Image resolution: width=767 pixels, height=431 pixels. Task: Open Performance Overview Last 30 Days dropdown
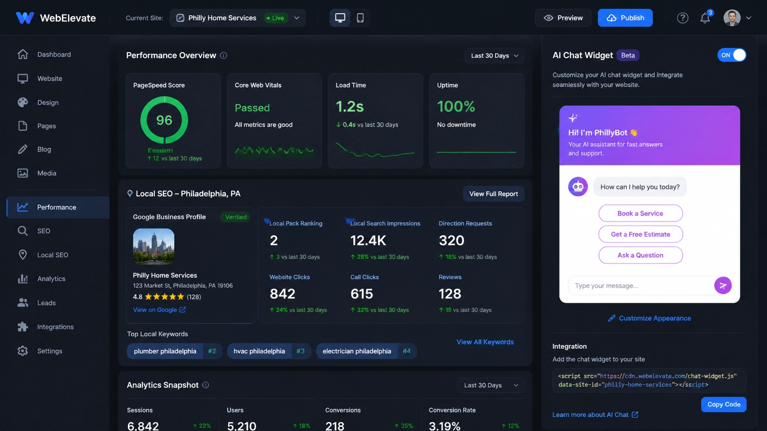(494, 56)
